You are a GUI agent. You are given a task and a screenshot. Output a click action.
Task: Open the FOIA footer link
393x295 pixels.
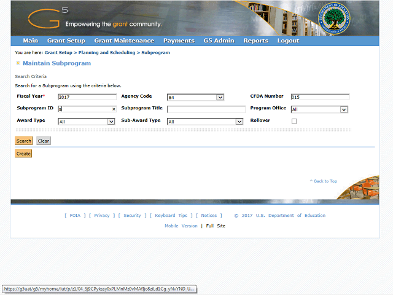[x=75, y=216]
